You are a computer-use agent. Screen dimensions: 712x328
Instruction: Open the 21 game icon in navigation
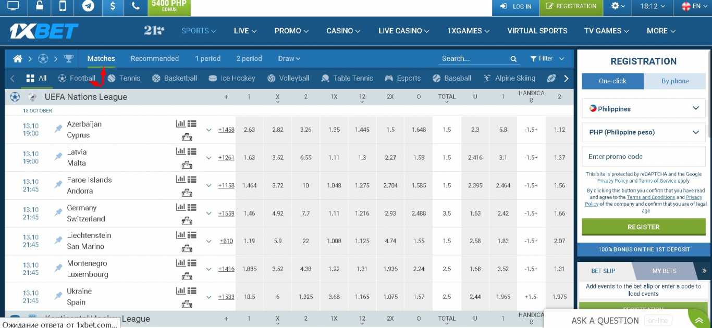[154, 31]
